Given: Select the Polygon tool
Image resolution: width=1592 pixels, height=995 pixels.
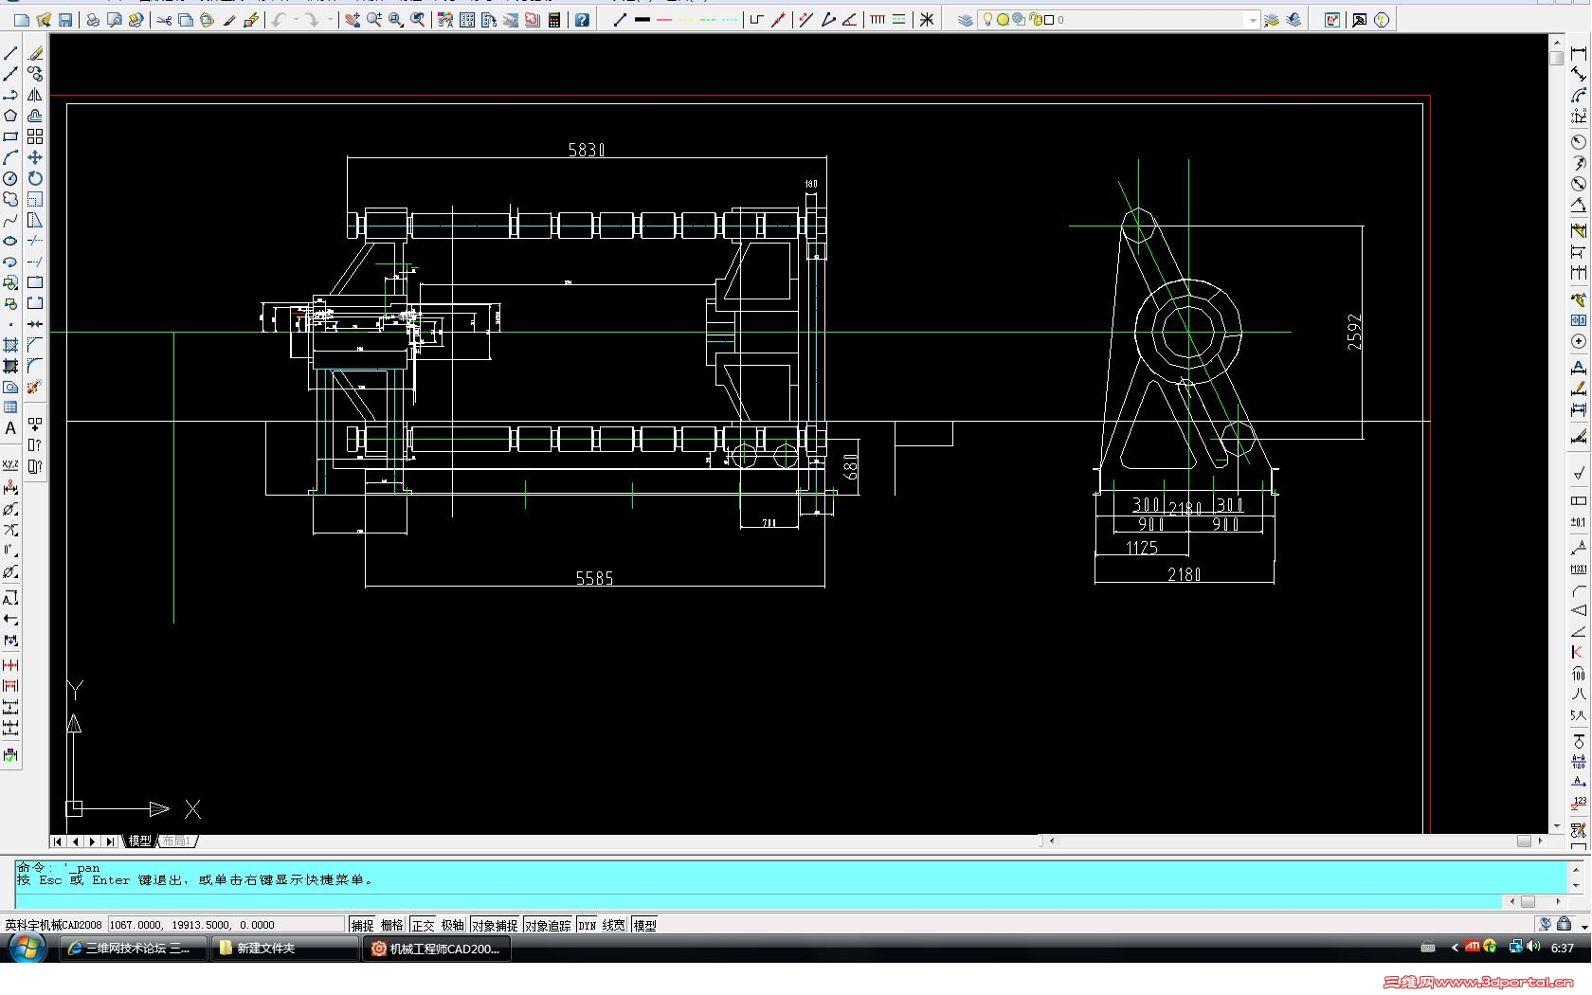Looking at the screenshot, I should tap(10, 116).
